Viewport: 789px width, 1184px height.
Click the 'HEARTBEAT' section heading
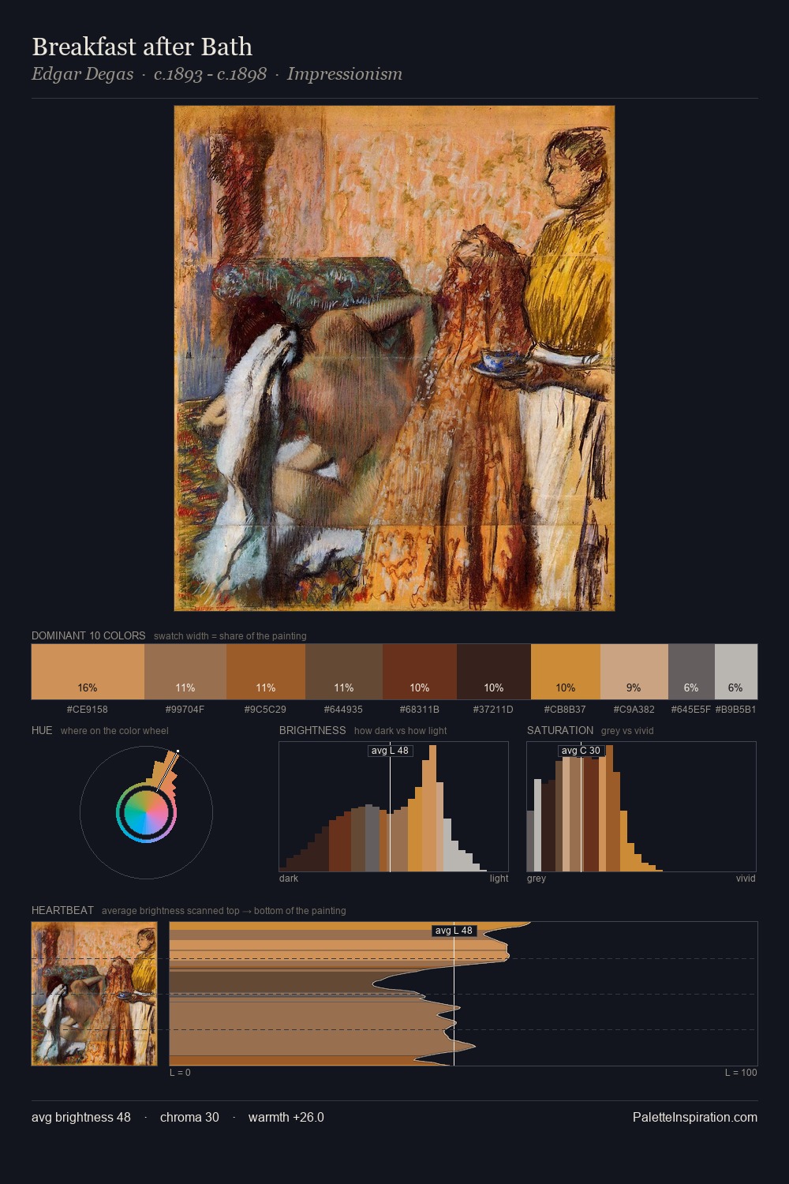click(x=62, y=910)
